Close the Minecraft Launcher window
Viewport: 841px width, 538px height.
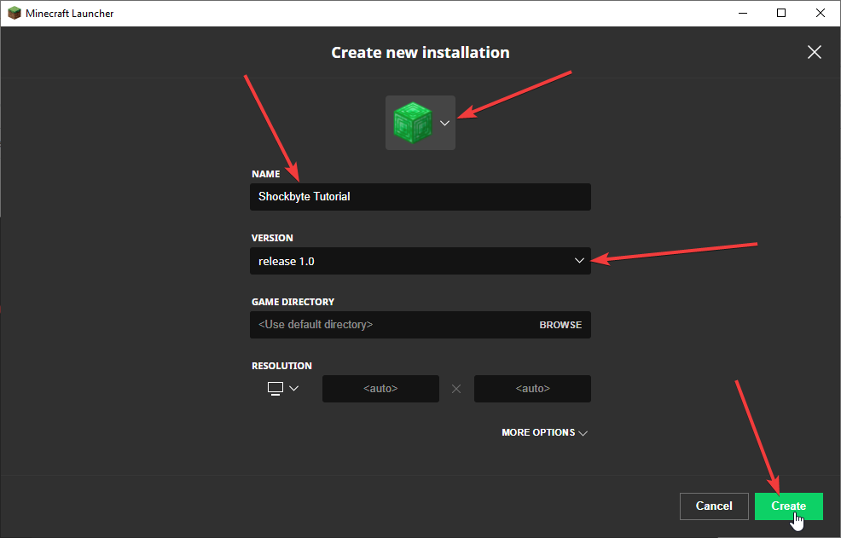820,13
